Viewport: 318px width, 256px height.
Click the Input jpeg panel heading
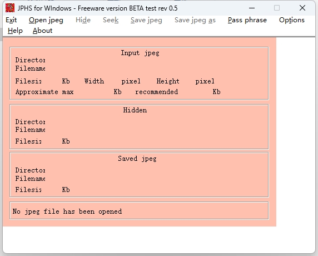pyautogui.click(x=140, y=53)
